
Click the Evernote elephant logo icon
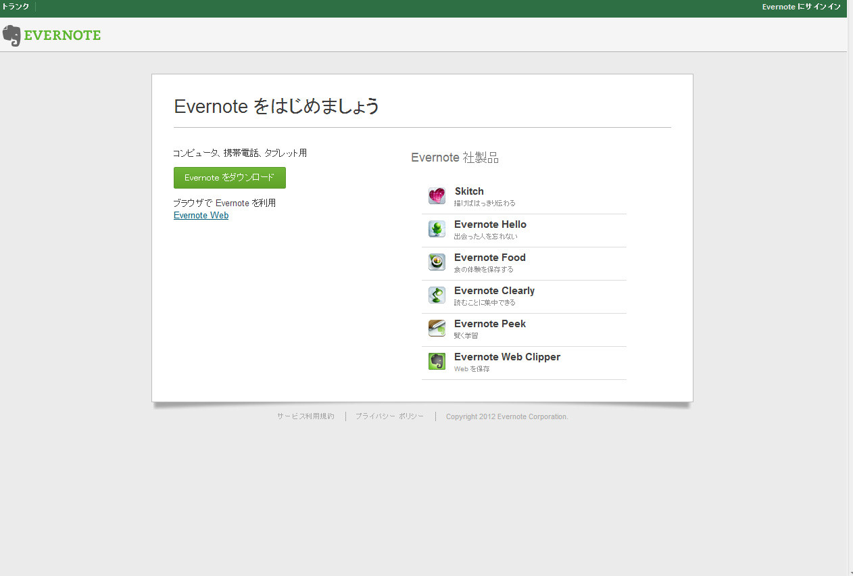(x=11, y=36)
